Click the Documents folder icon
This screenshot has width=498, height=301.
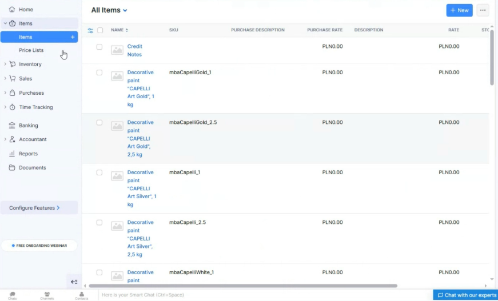[12, 168]
